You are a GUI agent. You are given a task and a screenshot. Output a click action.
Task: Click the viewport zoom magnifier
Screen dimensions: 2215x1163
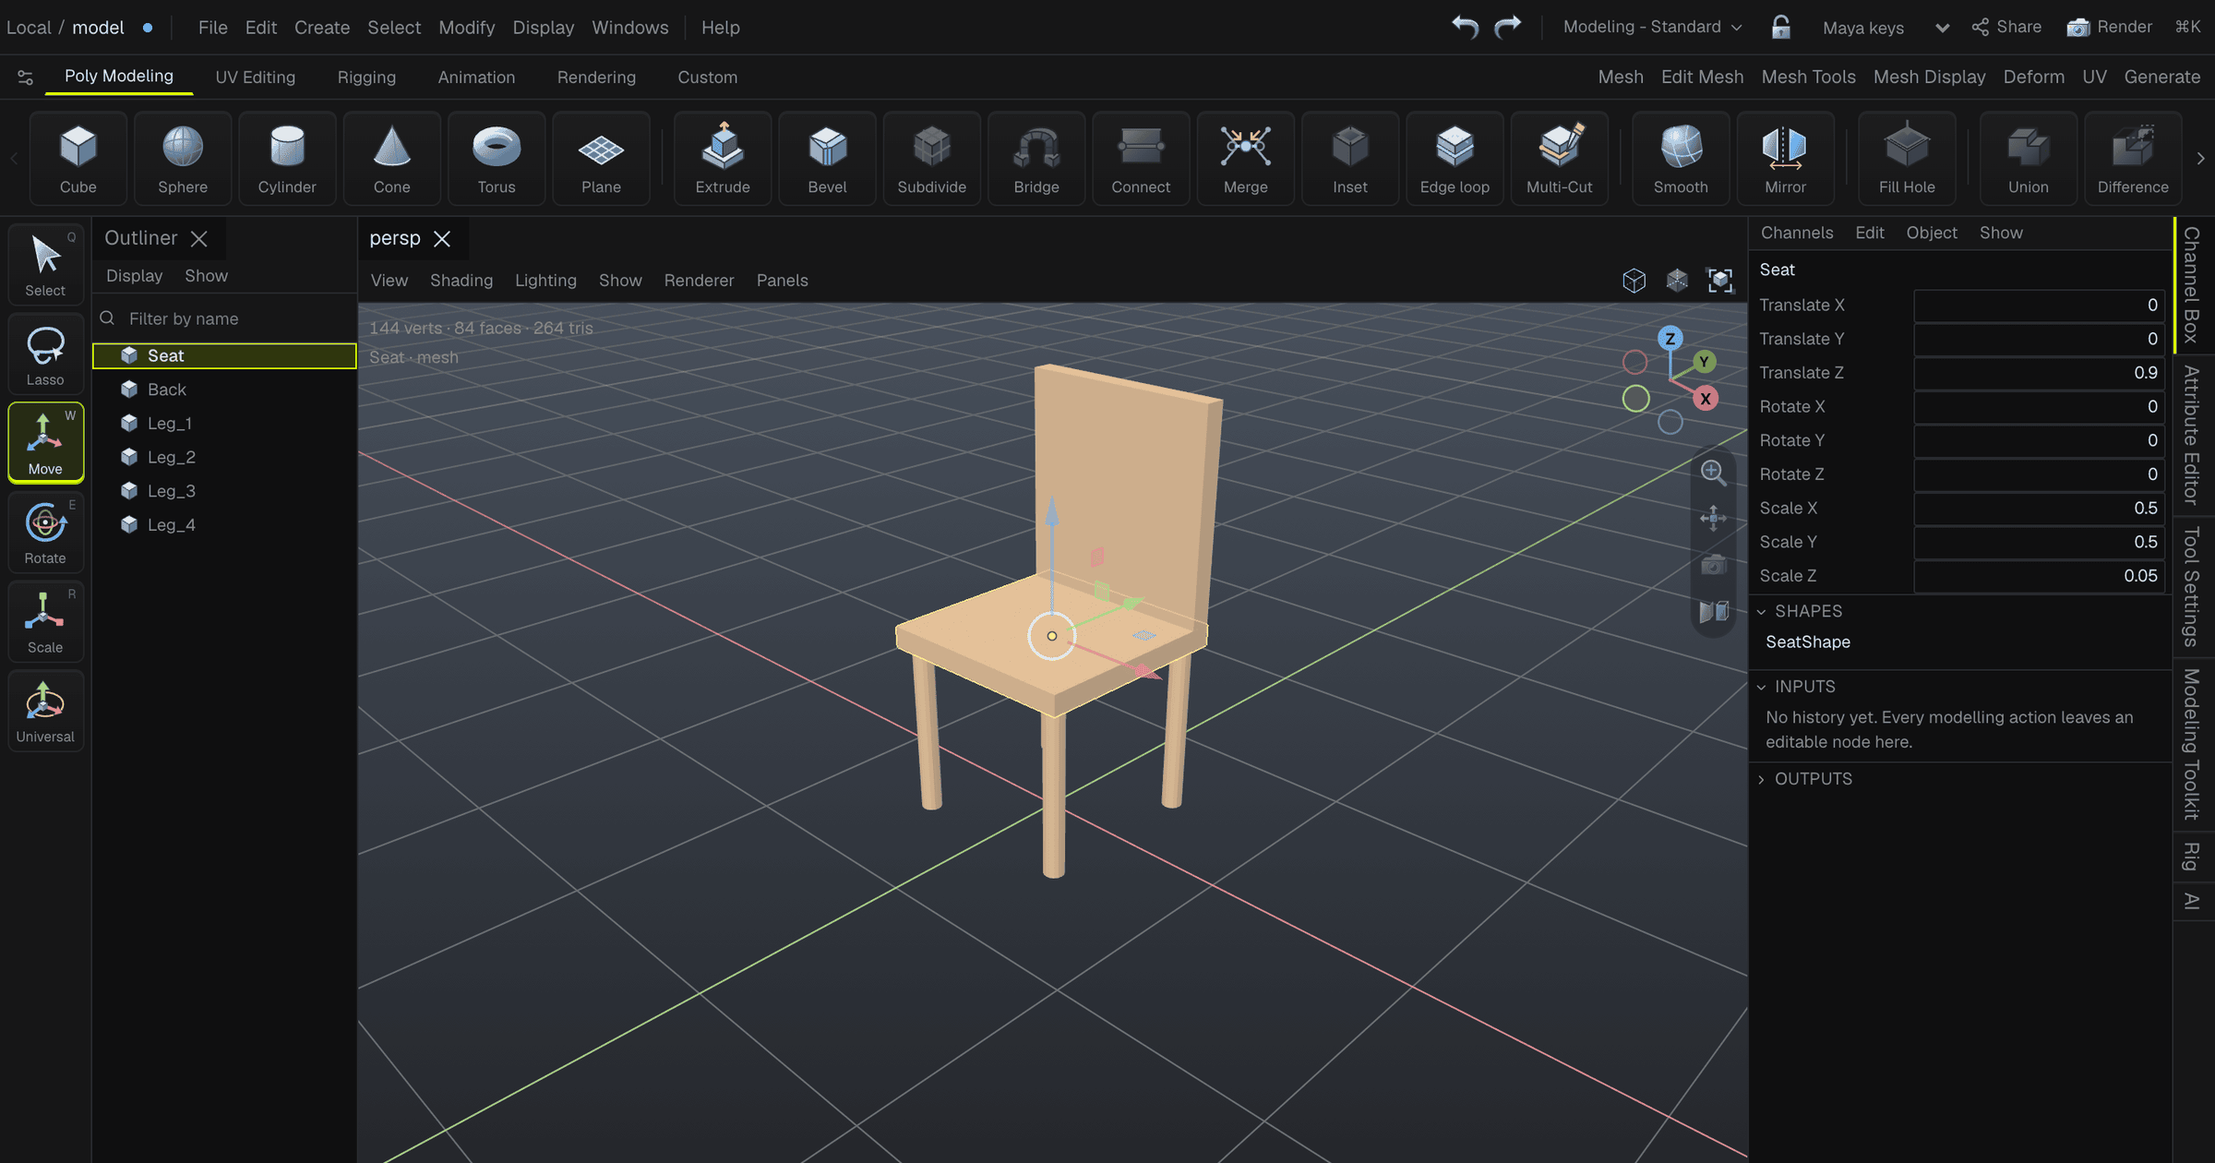(x=1714, y=473)
